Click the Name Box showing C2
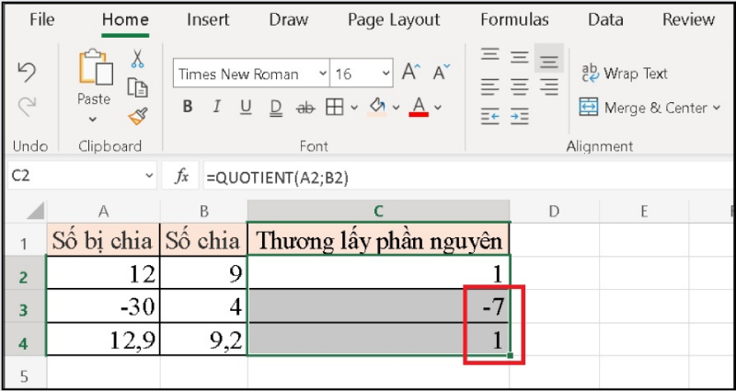Image resolution: width=736 pixels, height=391 pixels. pos(75,176)
